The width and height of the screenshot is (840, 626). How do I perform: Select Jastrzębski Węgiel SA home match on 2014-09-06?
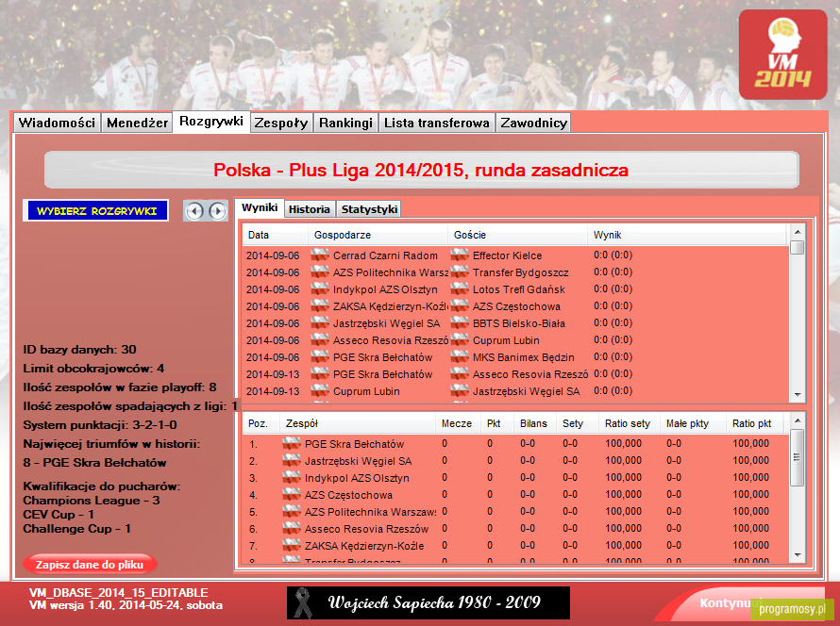coord(516,323)
